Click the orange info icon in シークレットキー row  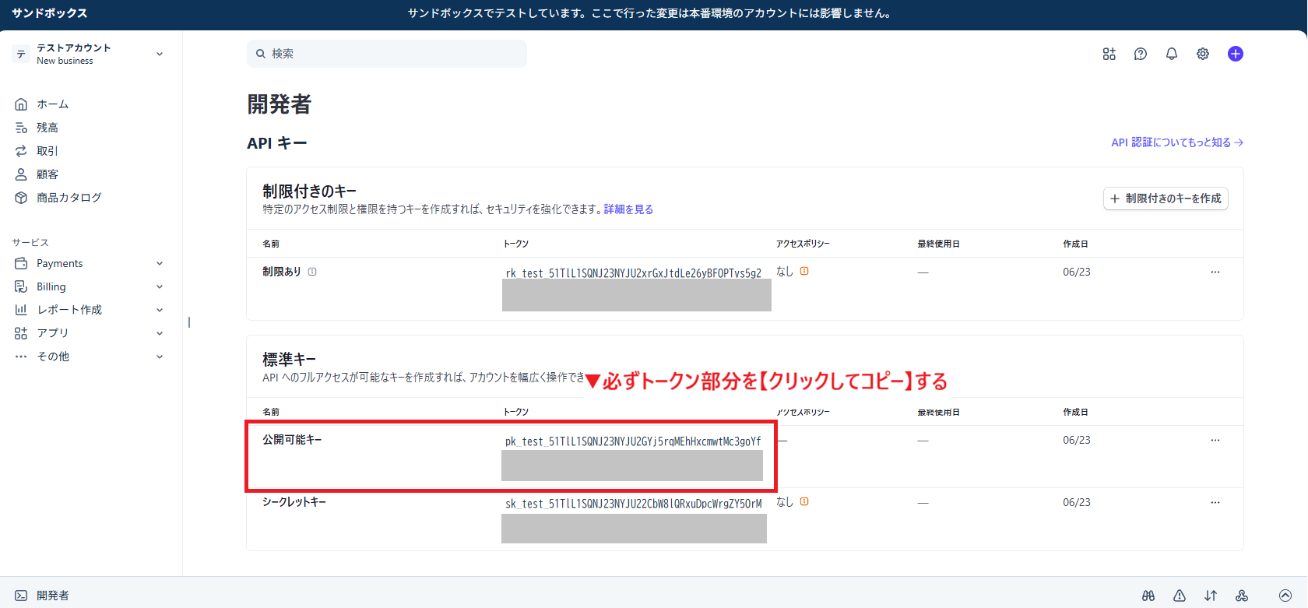click(x=804, y=501)
